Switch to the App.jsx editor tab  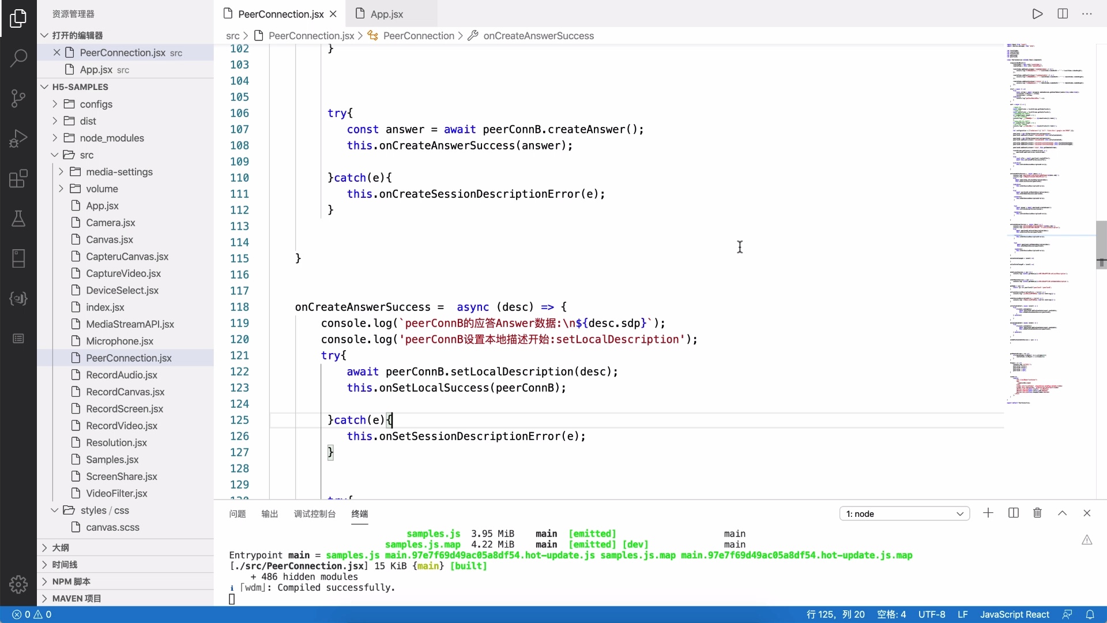386,14
